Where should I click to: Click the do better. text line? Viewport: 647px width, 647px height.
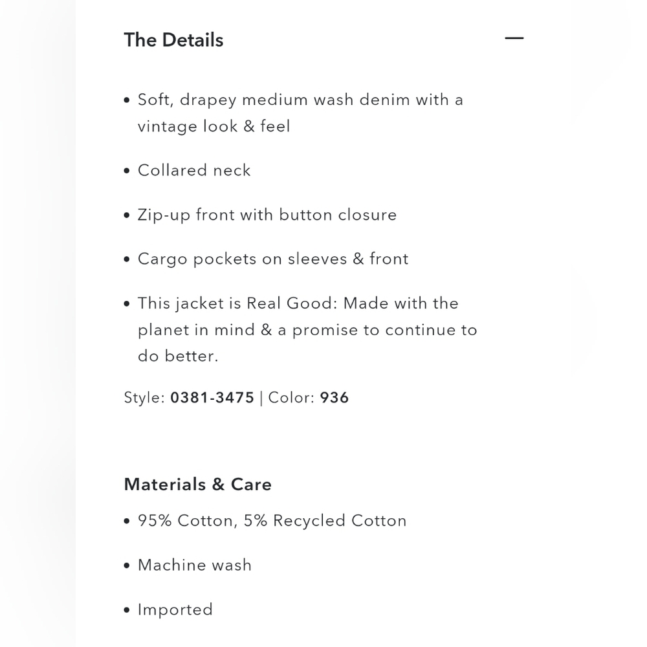pos(178,356)
